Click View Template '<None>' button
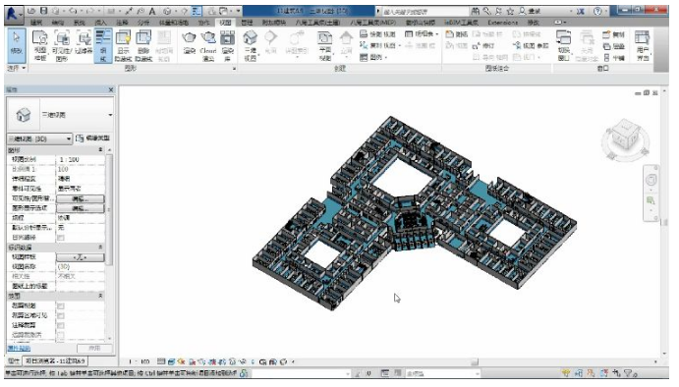 click(81, 257)
